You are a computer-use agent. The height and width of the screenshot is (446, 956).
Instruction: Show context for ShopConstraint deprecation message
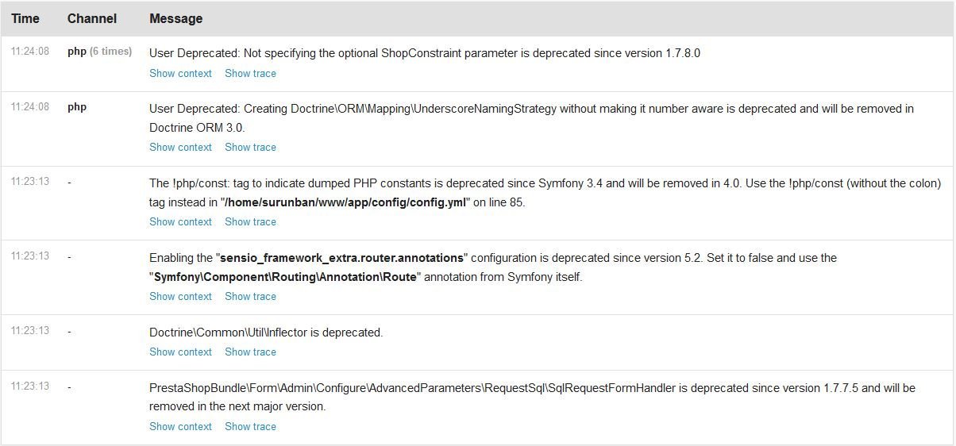[180, 73]
